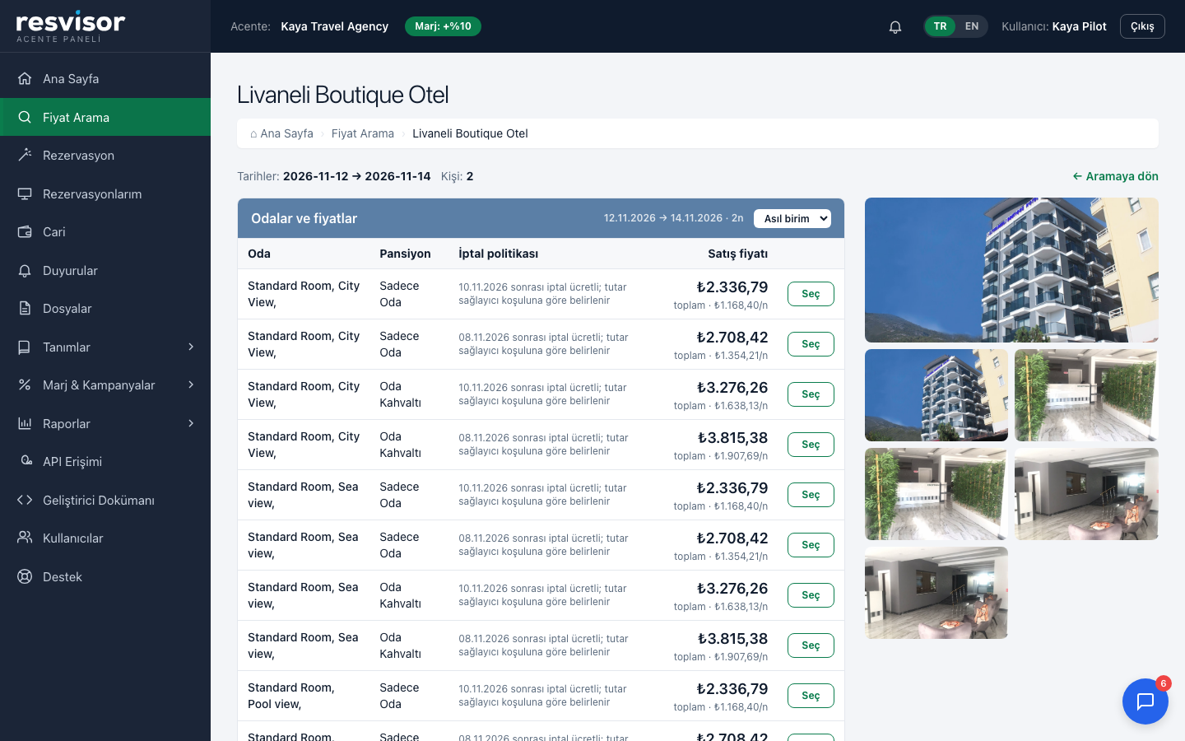Click the Geliştirici Dokümanı code icon
Image resolution: width=1185 pixels, height=741 pixels.
(25, 500)
